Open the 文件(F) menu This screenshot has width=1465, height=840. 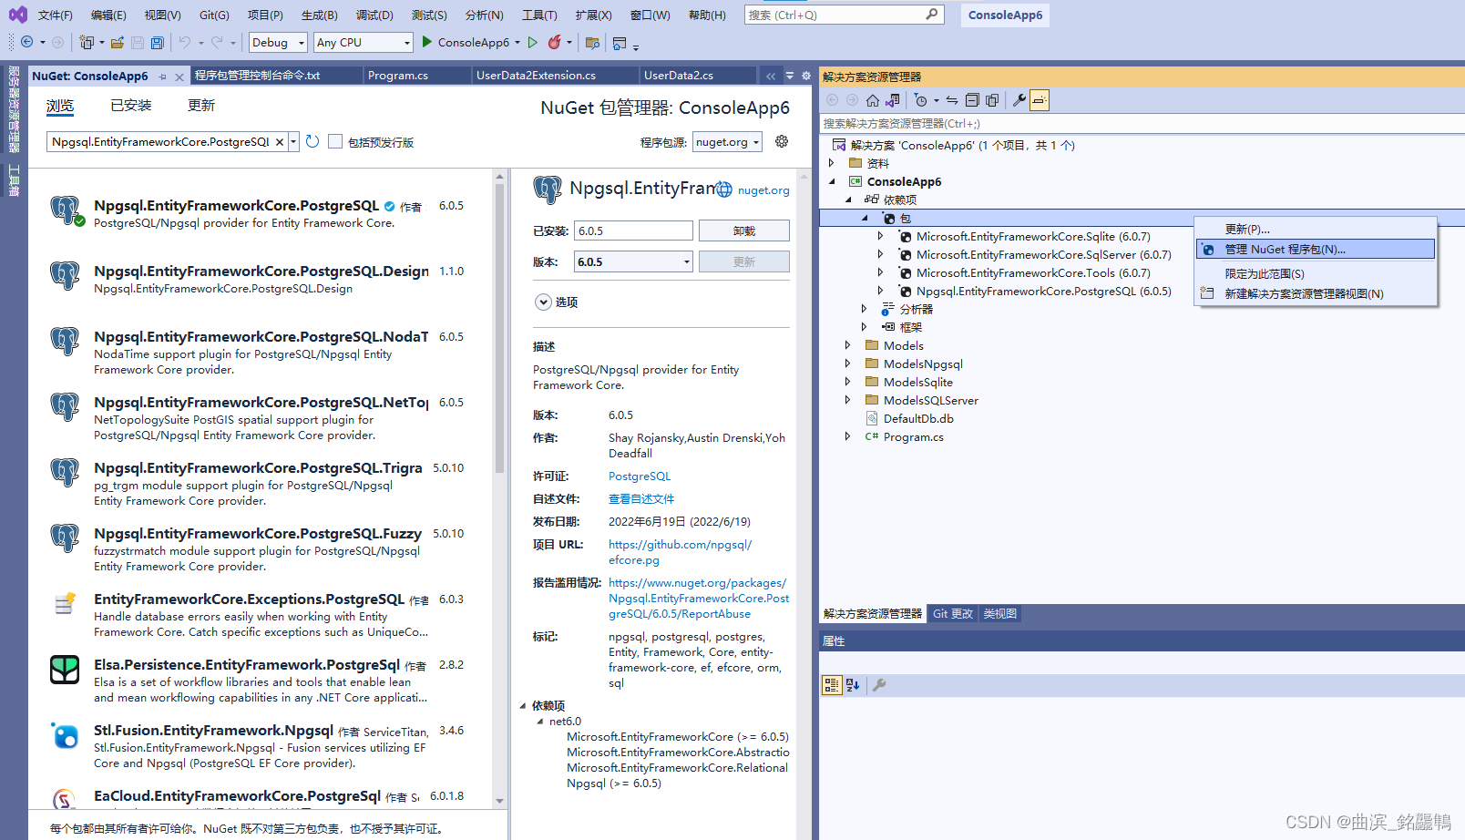click(56, 15)
